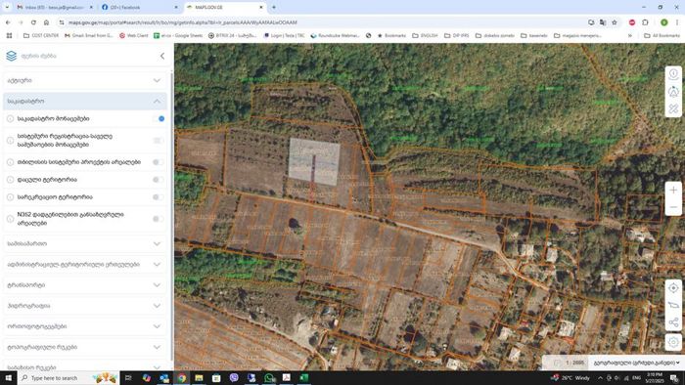The height and width of the screenshot is (385, 685).
Task: Enable the protected territory layer toggle
Action: click(x=159, y=180)
